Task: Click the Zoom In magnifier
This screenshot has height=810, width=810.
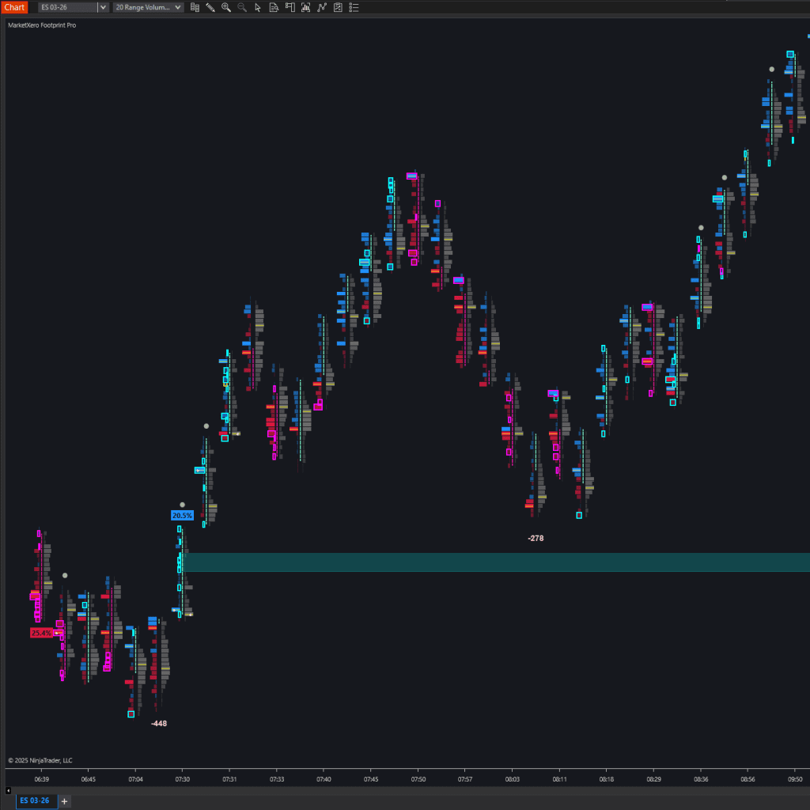Action: pyautogui.click(x=226, y=7)
